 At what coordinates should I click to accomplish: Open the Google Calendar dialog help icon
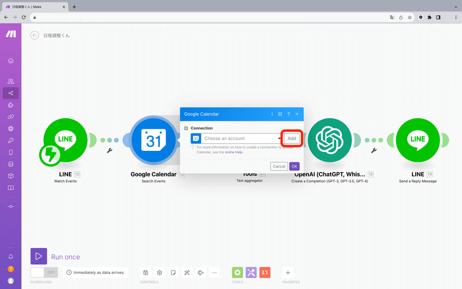pos(288,114)
